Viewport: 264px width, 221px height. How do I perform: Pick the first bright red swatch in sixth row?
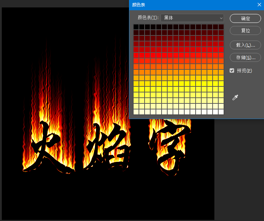tap(136, 55)
